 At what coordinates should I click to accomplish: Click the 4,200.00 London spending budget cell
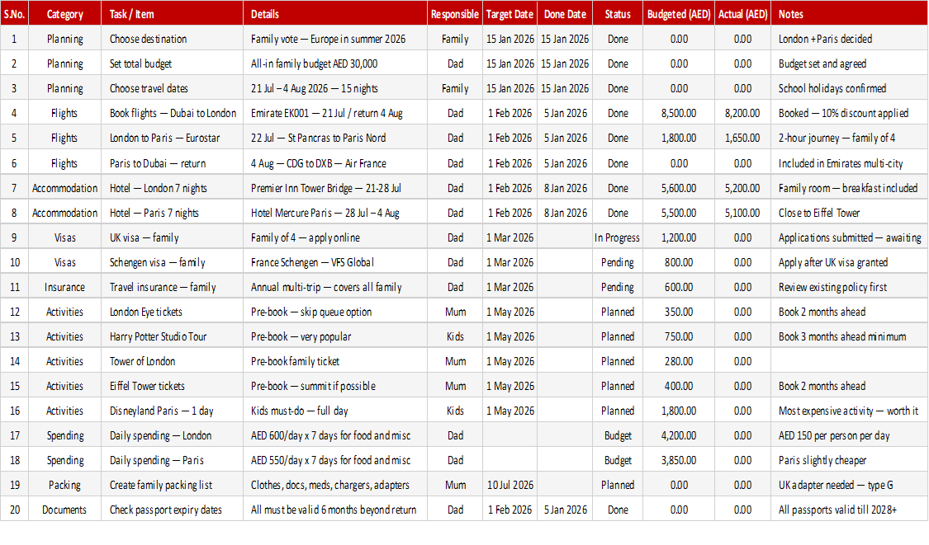679,435
